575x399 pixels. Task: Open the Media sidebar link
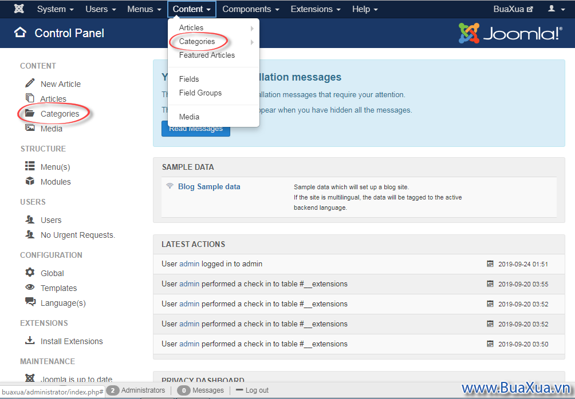pyautogui.click(x=52, y=129)
